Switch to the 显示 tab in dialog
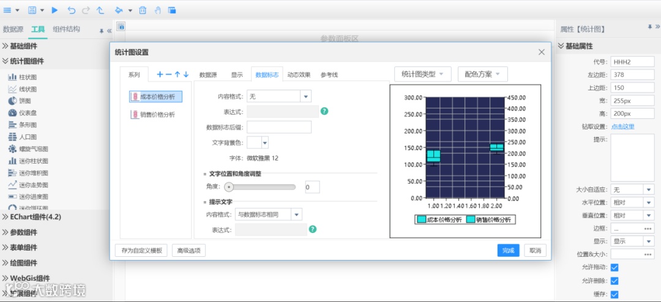The image size is (661, 302). click(237, 75)
